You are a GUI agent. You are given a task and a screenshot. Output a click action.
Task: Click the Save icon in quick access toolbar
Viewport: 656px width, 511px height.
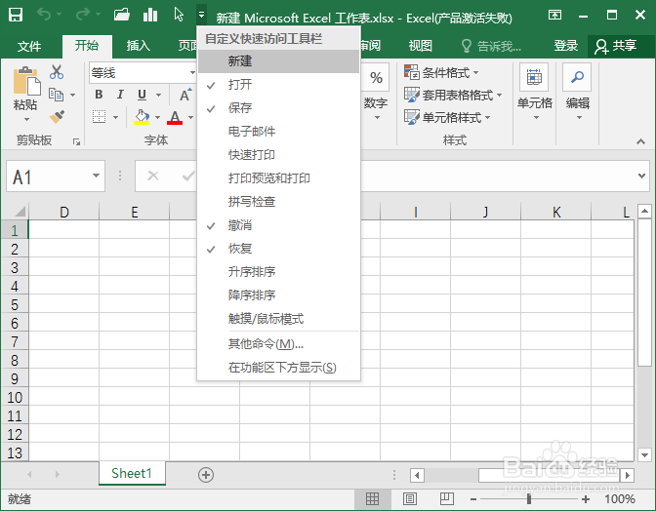[x=16, y=15]
